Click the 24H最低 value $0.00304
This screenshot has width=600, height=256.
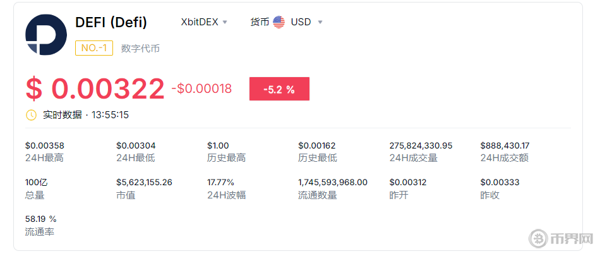coord(136,145)
